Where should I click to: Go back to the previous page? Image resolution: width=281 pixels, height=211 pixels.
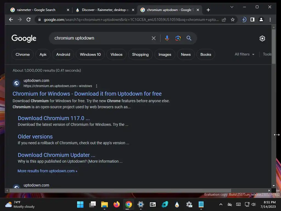[x=11, y=20]
